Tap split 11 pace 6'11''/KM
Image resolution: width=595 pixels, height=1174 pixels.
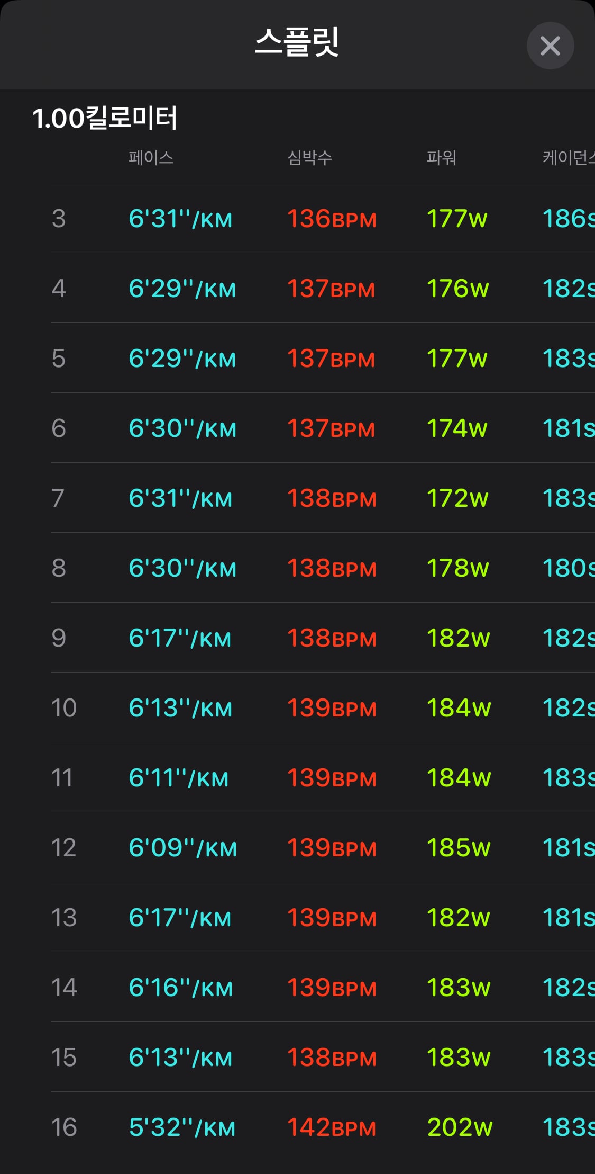(x=178, y=777)
